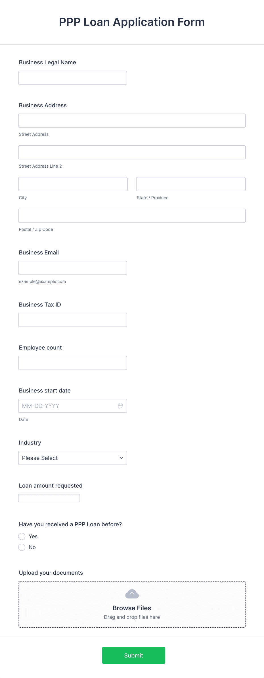This screenshot has width=264, height=678.
Task: Submit the loan application form
Action: [134, 655]
